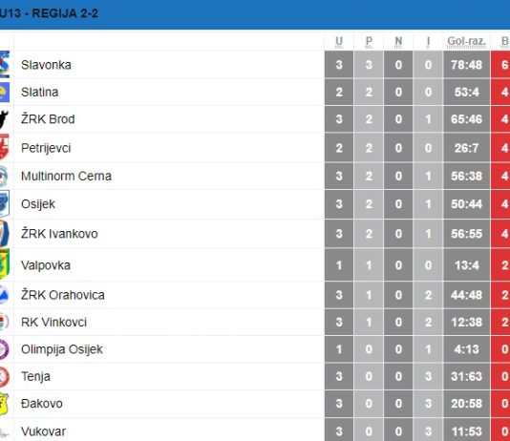Open the Multinorm Cerna team link

point(66,176)
